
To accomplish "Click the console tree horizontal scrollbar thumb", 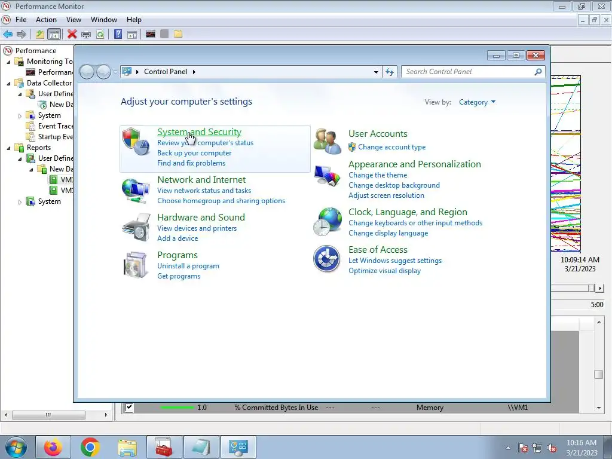I will (x=48, y=415).
